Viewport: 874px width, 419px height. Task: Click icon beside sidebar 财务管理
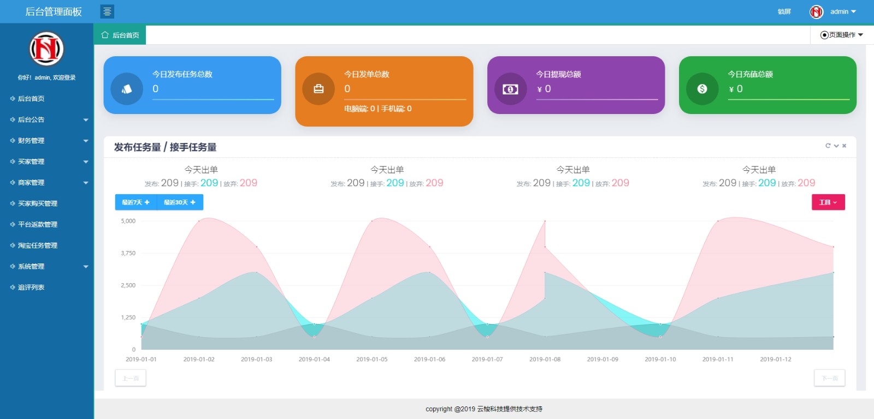coord(13,141)
